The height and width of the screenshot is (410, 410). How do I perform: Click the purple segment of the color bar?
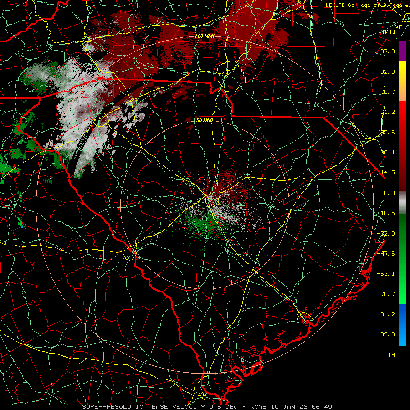click(402, 51)
